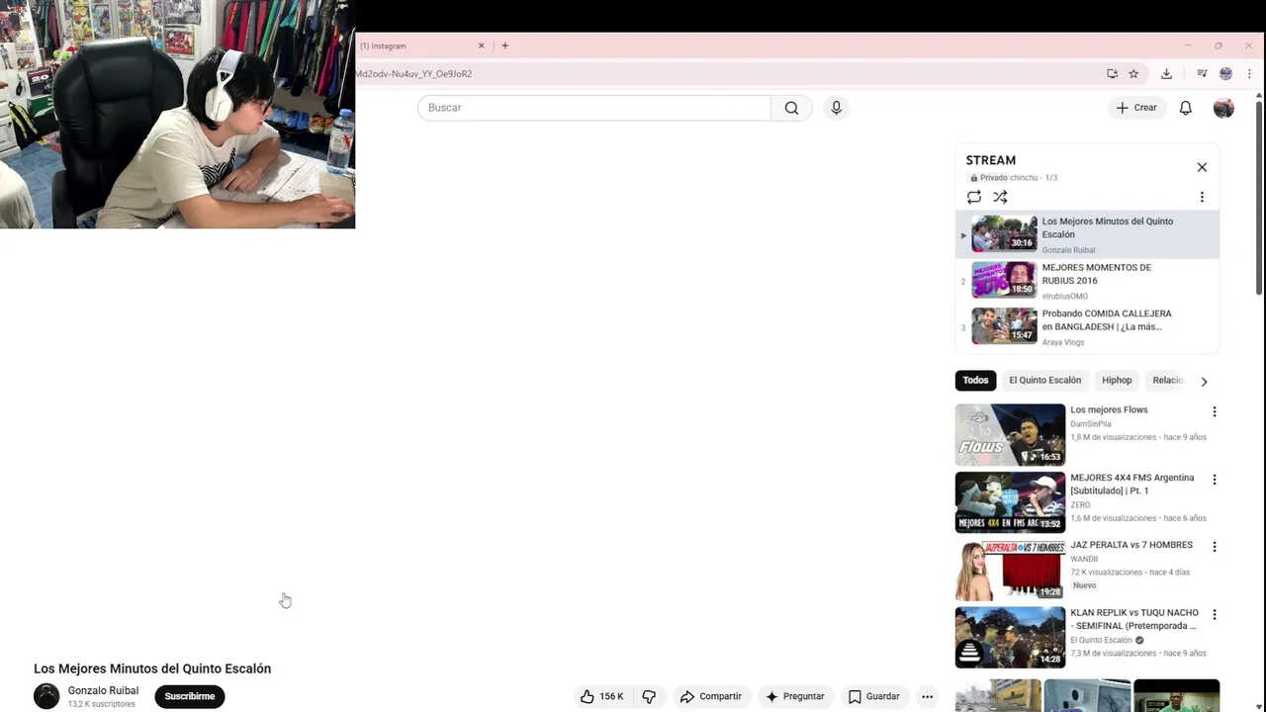Close the STREAM playlist panel

pyautogui.click(x=1202, y=167)
